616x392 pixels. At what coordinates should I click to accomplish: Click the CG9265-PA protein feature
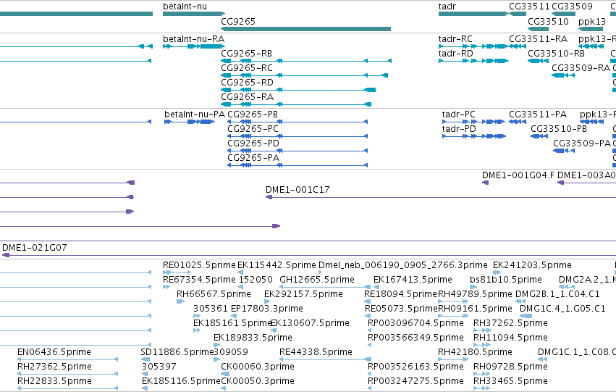pos(298,165)
